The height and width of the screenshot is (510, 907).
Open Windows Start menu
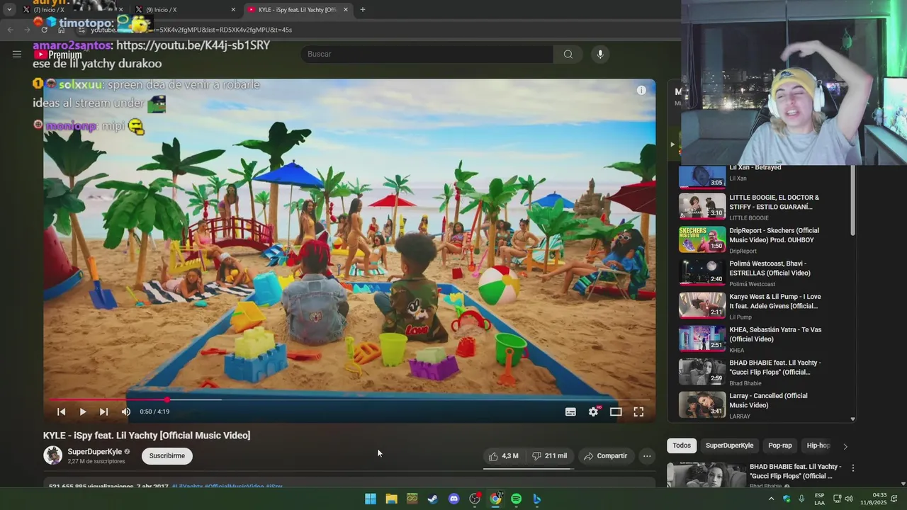[371, 499]
